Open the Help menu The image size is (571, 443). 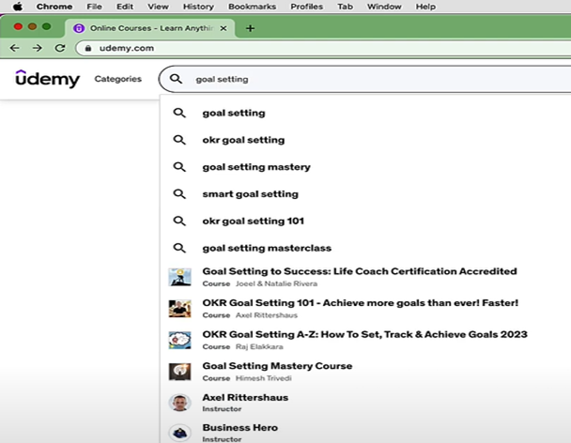[425, 7]
